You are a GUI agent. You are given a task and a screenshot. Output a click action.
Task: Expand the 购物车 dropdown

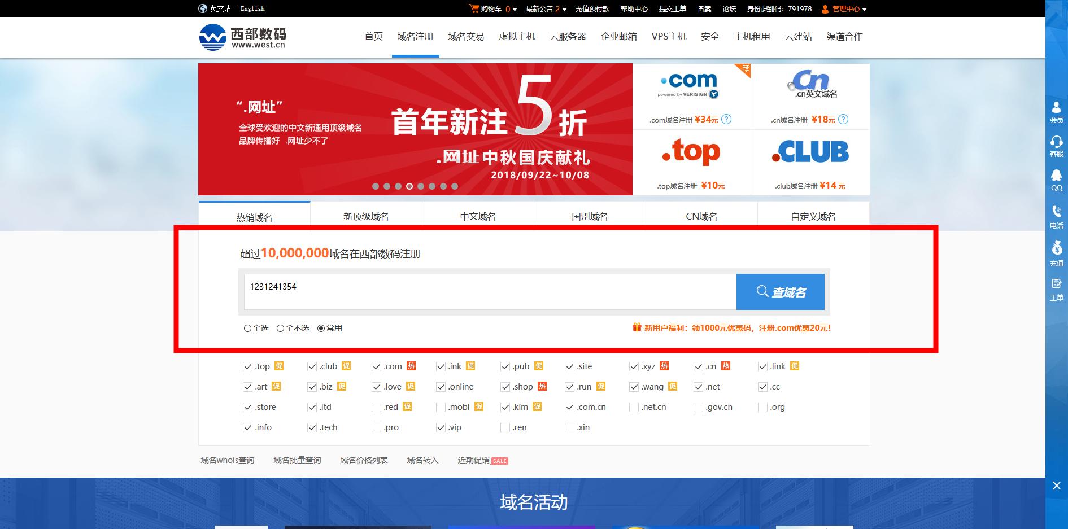click(500, 8)
